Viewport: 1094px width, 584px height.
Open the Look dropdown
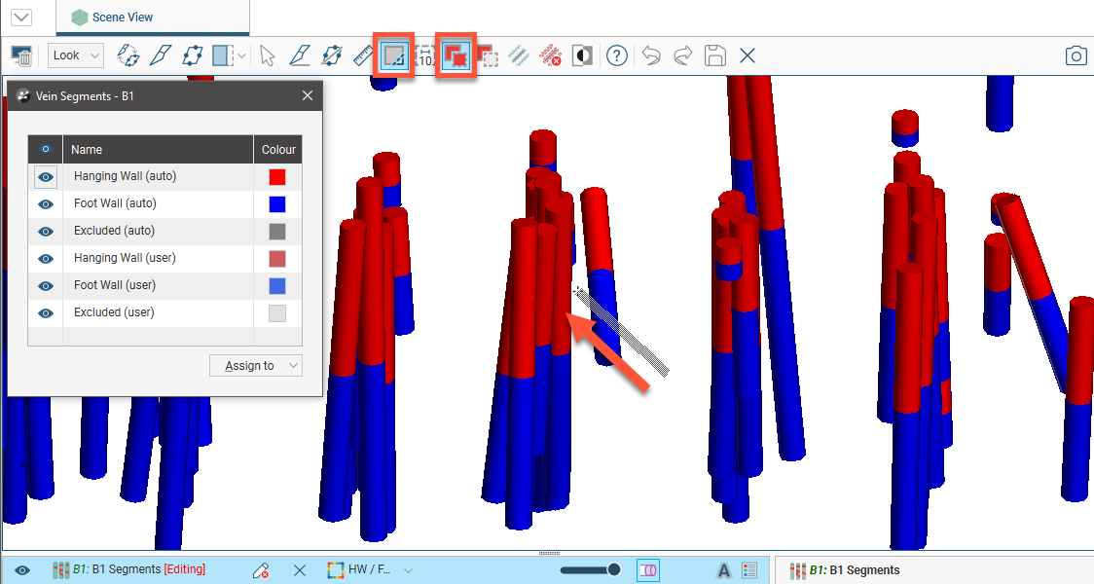76,55
